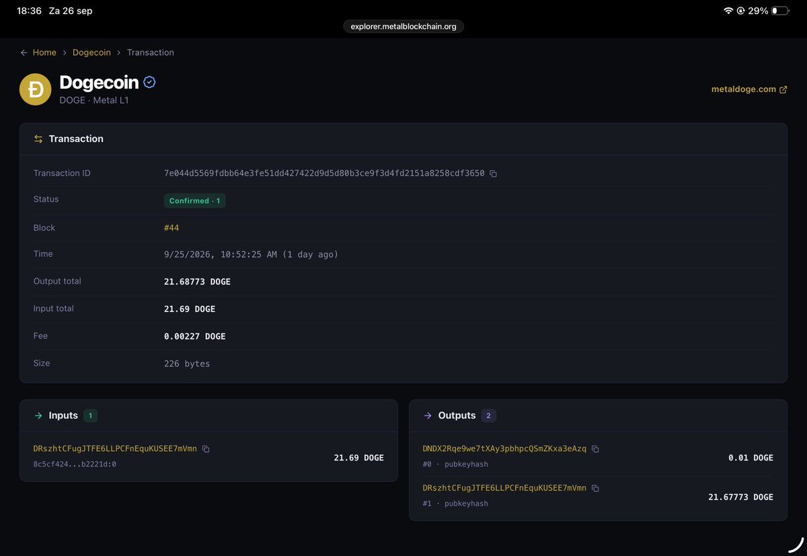Click the Confirmed · 1 status badge
This screenshot has width=807, height=556.
(194, 201)
